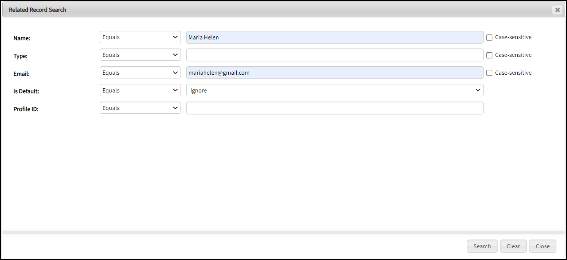The height and width of the screenshot is (260, 567).
Task: Click the Related Record Search title bar
Action: click(265, 10)
